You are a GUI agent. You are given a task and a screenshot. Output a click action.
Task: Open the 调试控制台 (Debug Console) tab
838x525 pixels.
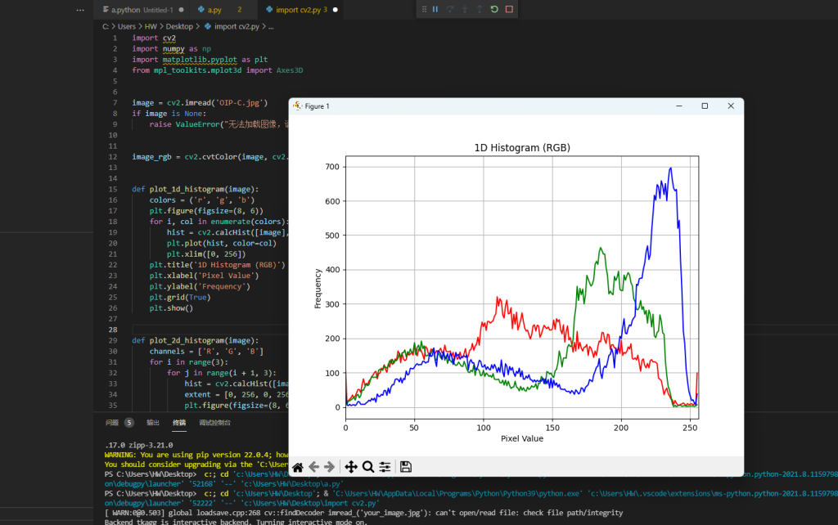tap(215, 423)
